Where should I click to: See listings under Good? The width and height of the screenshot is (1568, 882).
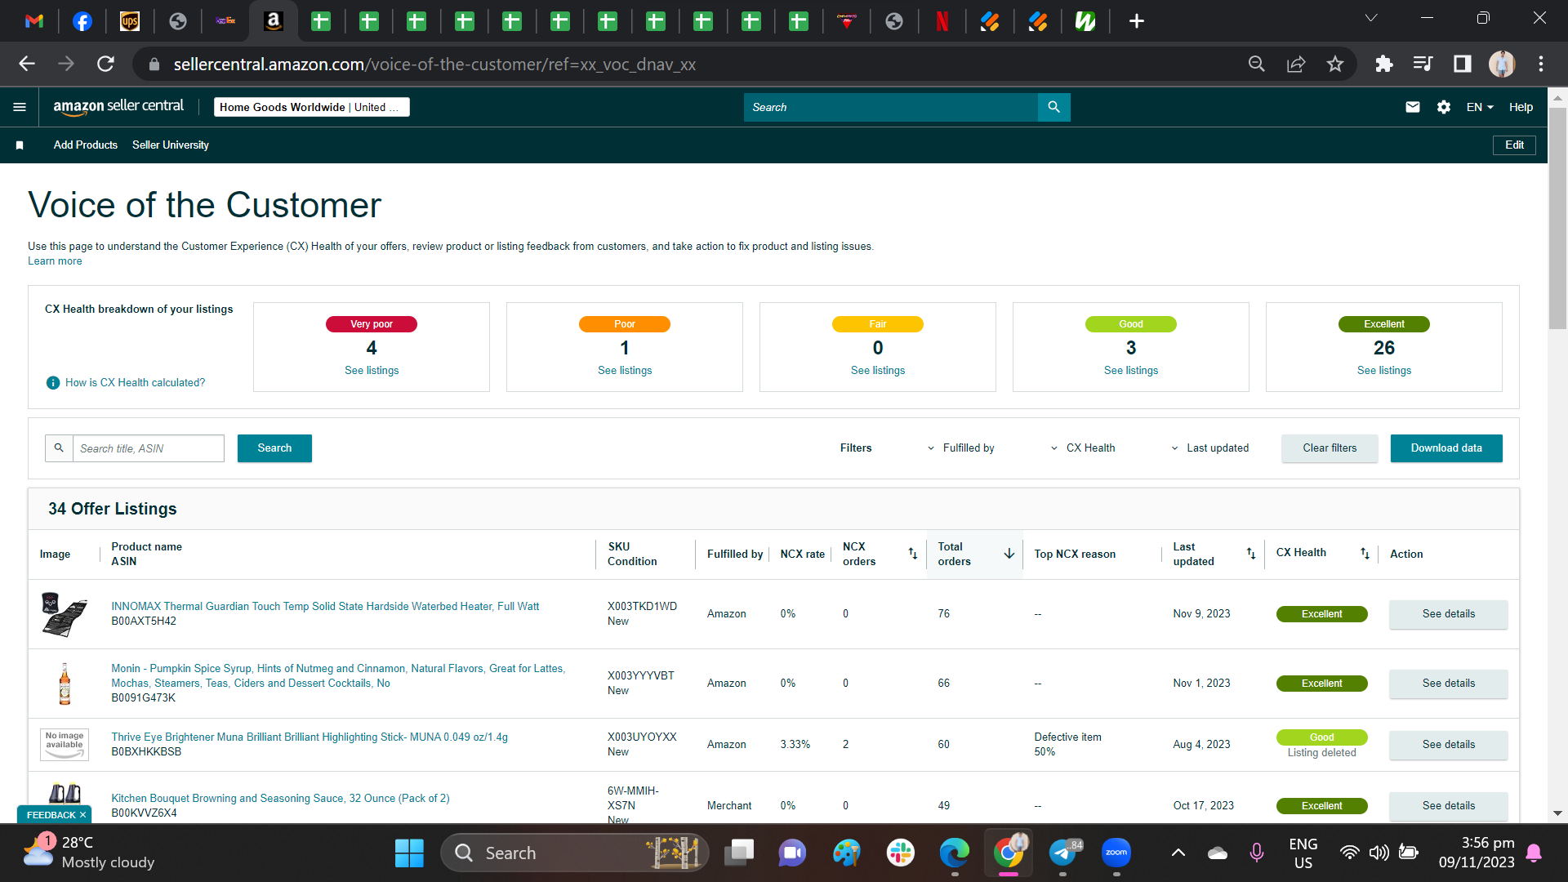coord(1131,371)
